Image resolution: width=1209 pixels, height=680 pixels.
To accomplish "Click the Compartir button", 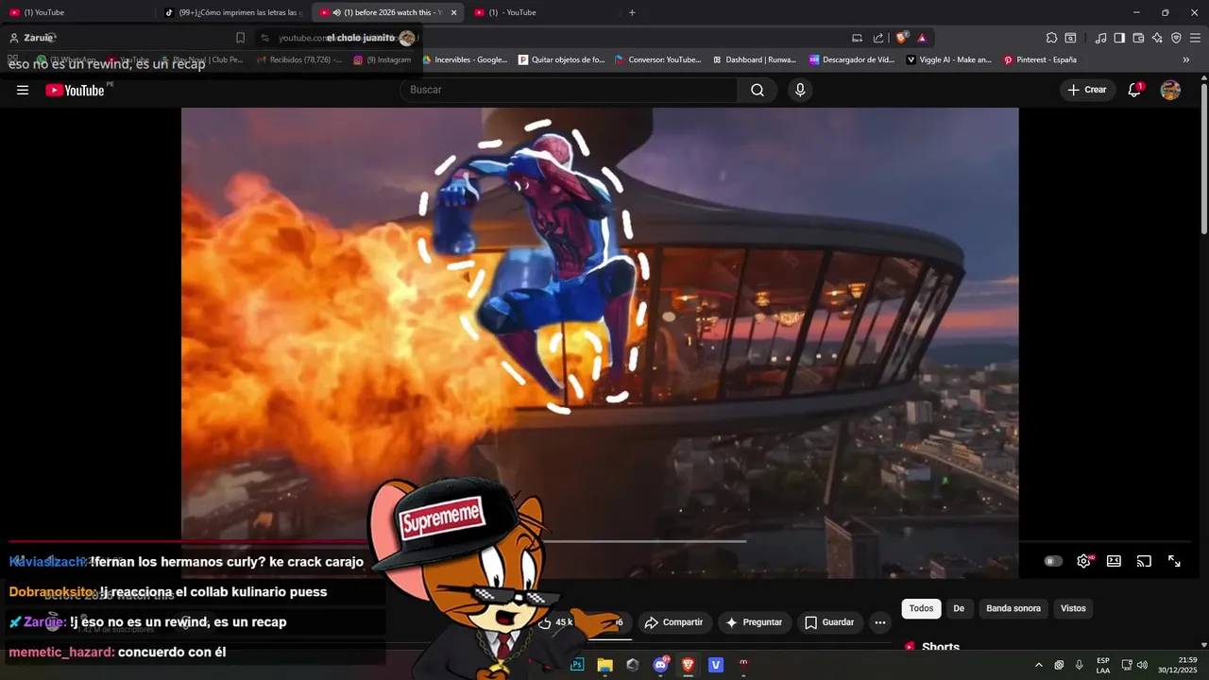I will tap(673, 622).
